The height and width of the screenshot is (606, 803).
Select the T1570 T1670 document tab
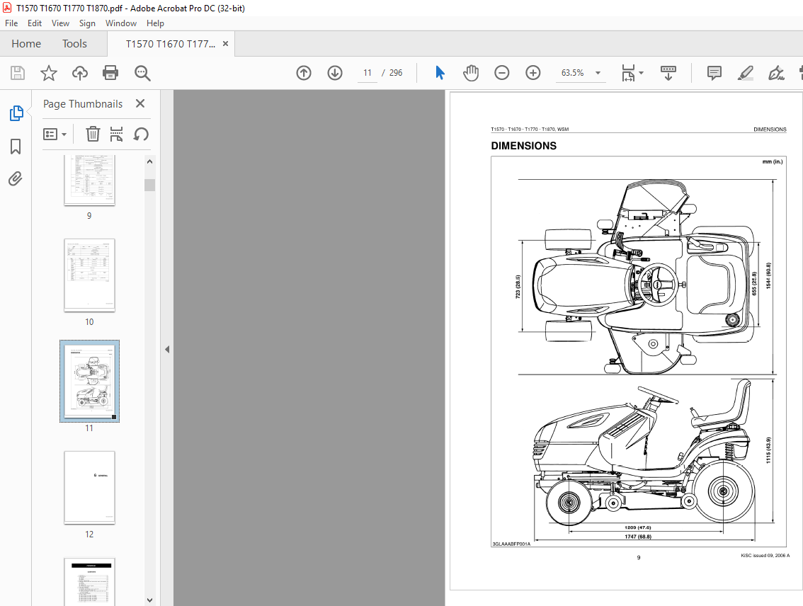(171, 44)
